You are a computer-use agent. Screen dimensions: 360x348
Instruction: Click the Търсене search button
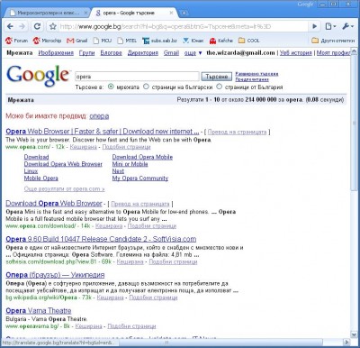217,77
